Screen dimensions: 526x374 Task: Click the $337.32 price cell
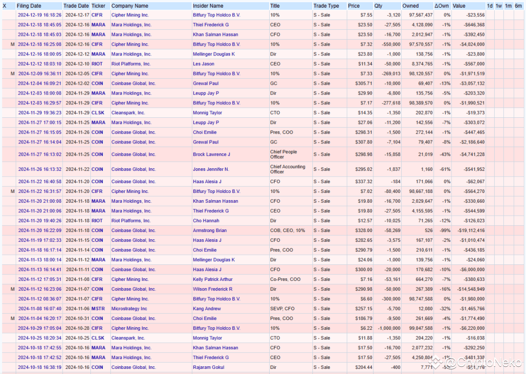(x=364, y=182)
